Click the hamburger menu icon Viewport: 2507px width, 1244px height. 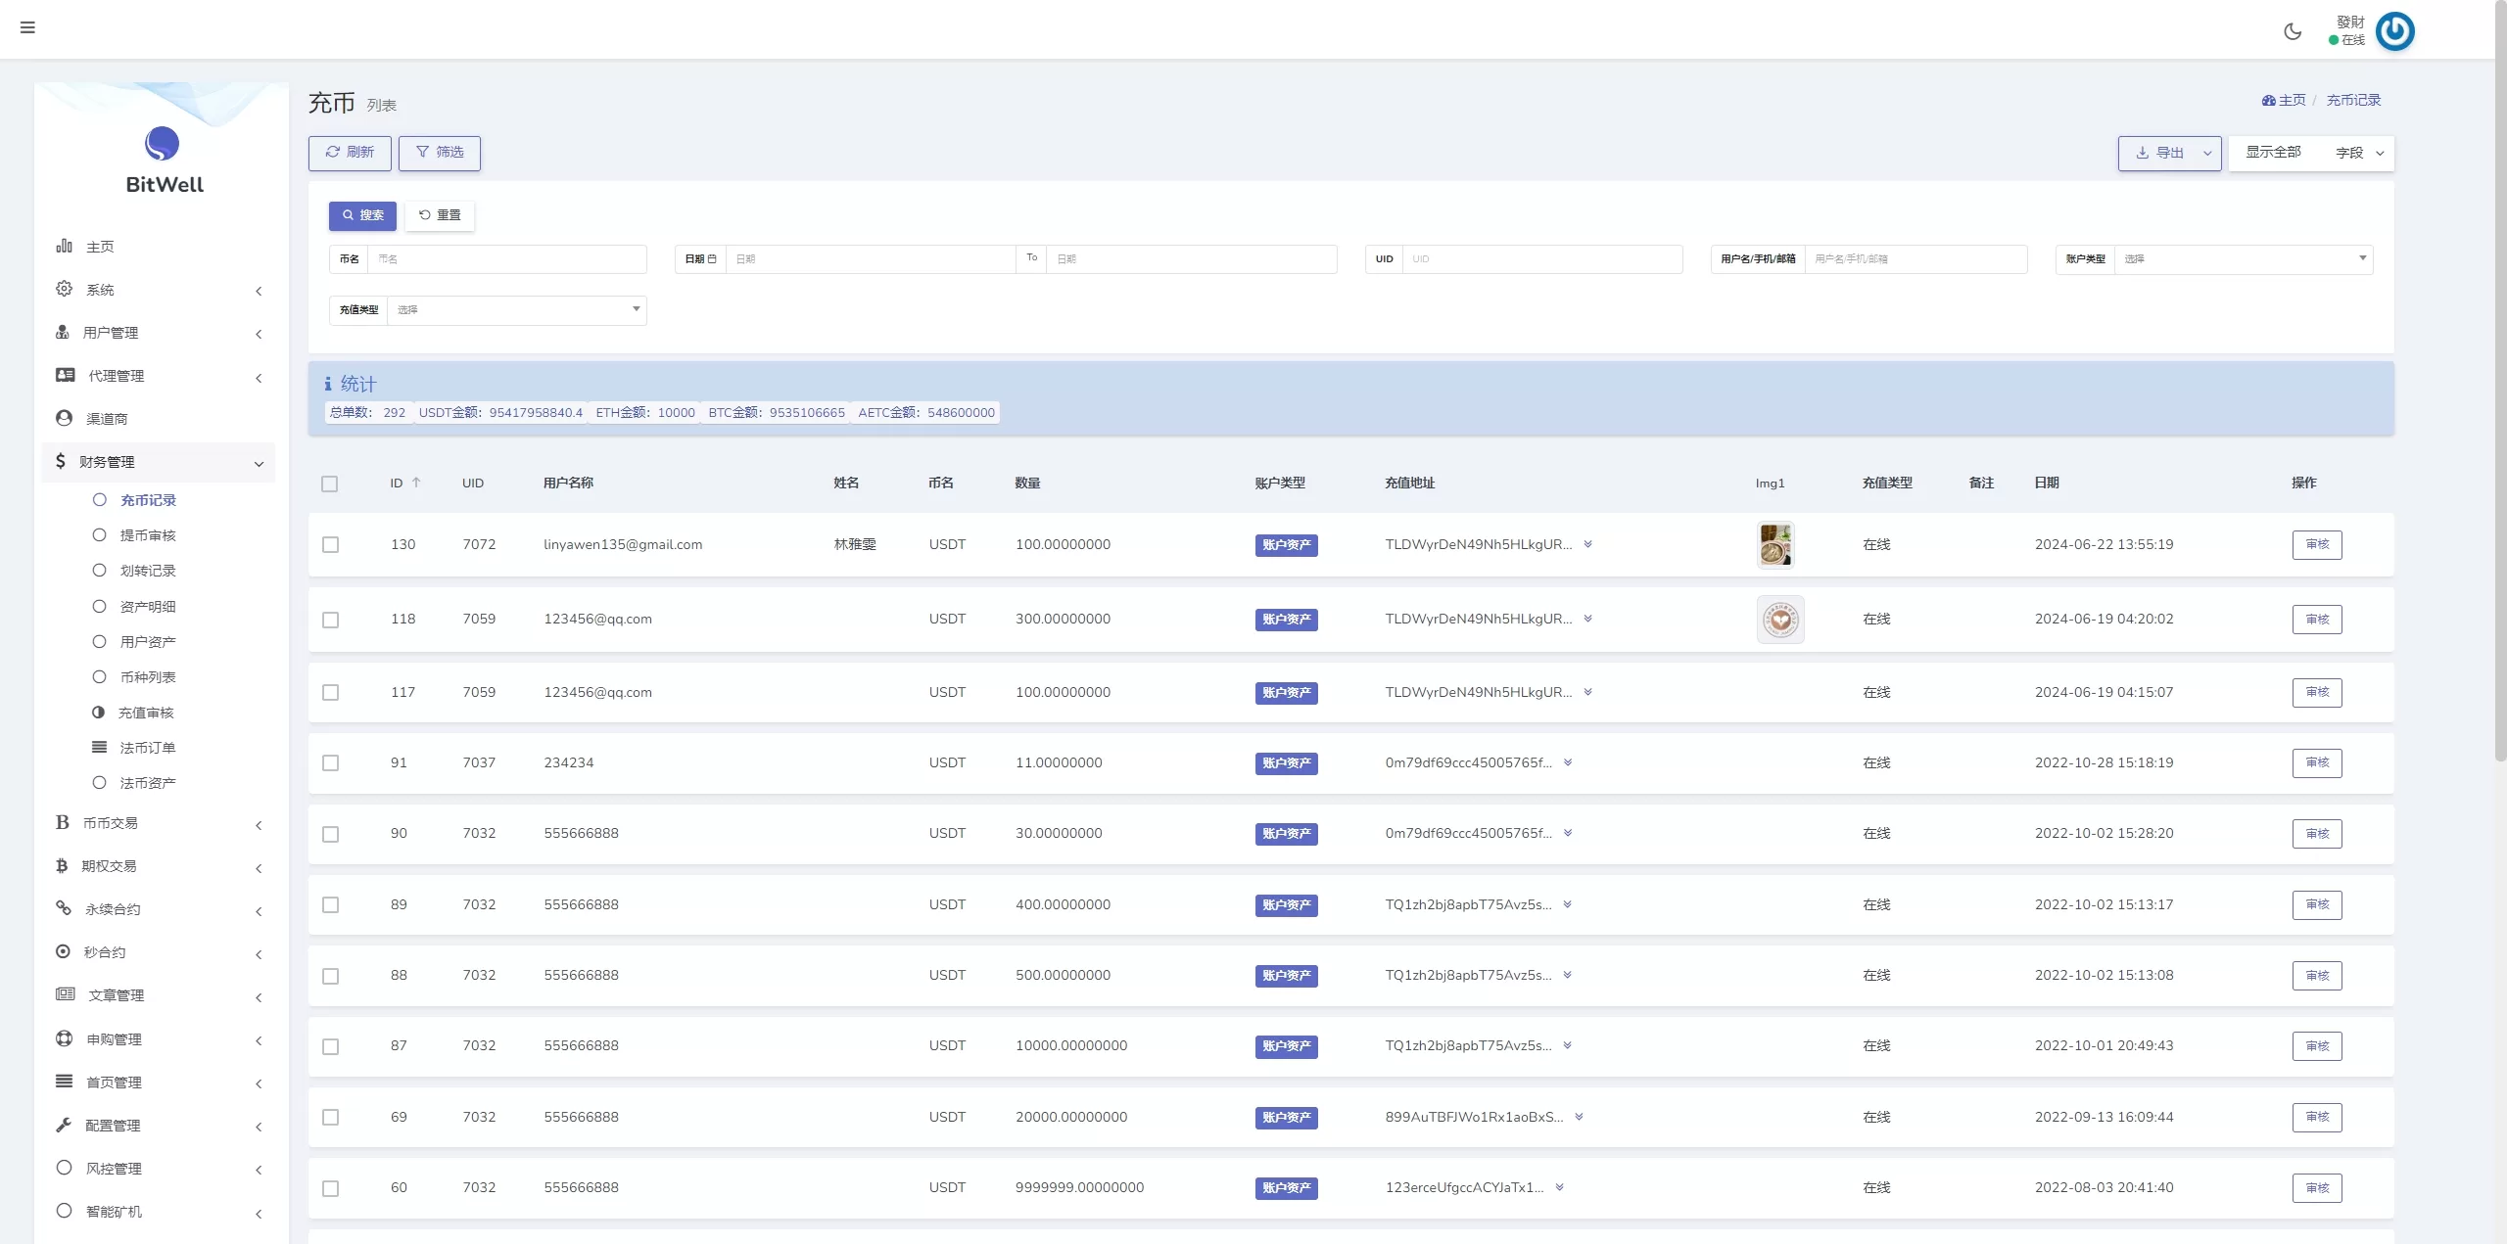click(x=27, y=27)
